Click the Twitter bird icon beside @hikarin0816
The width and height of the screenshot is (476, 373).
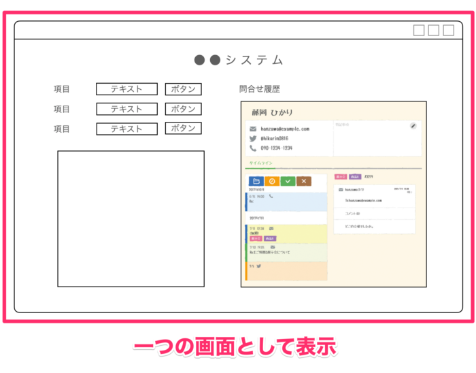[253, 138]
